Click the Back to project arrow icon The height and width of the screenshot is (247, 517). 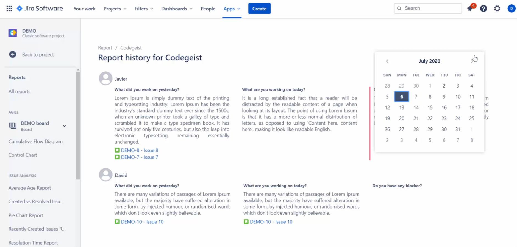(x=12, y=54)
